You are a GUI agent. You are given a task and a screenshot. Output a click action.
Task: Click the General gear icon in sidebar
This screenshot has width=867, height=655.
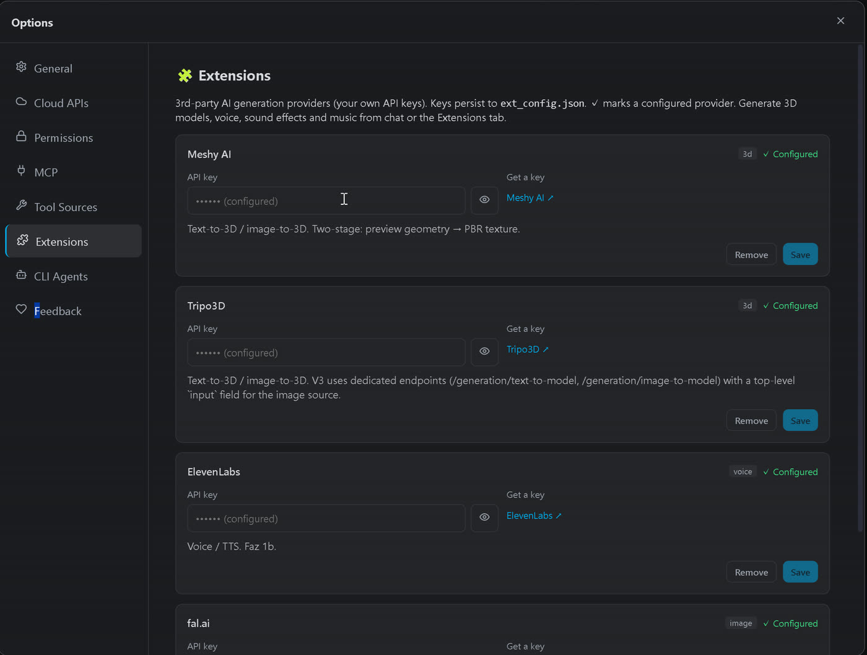tap(21, 67)
